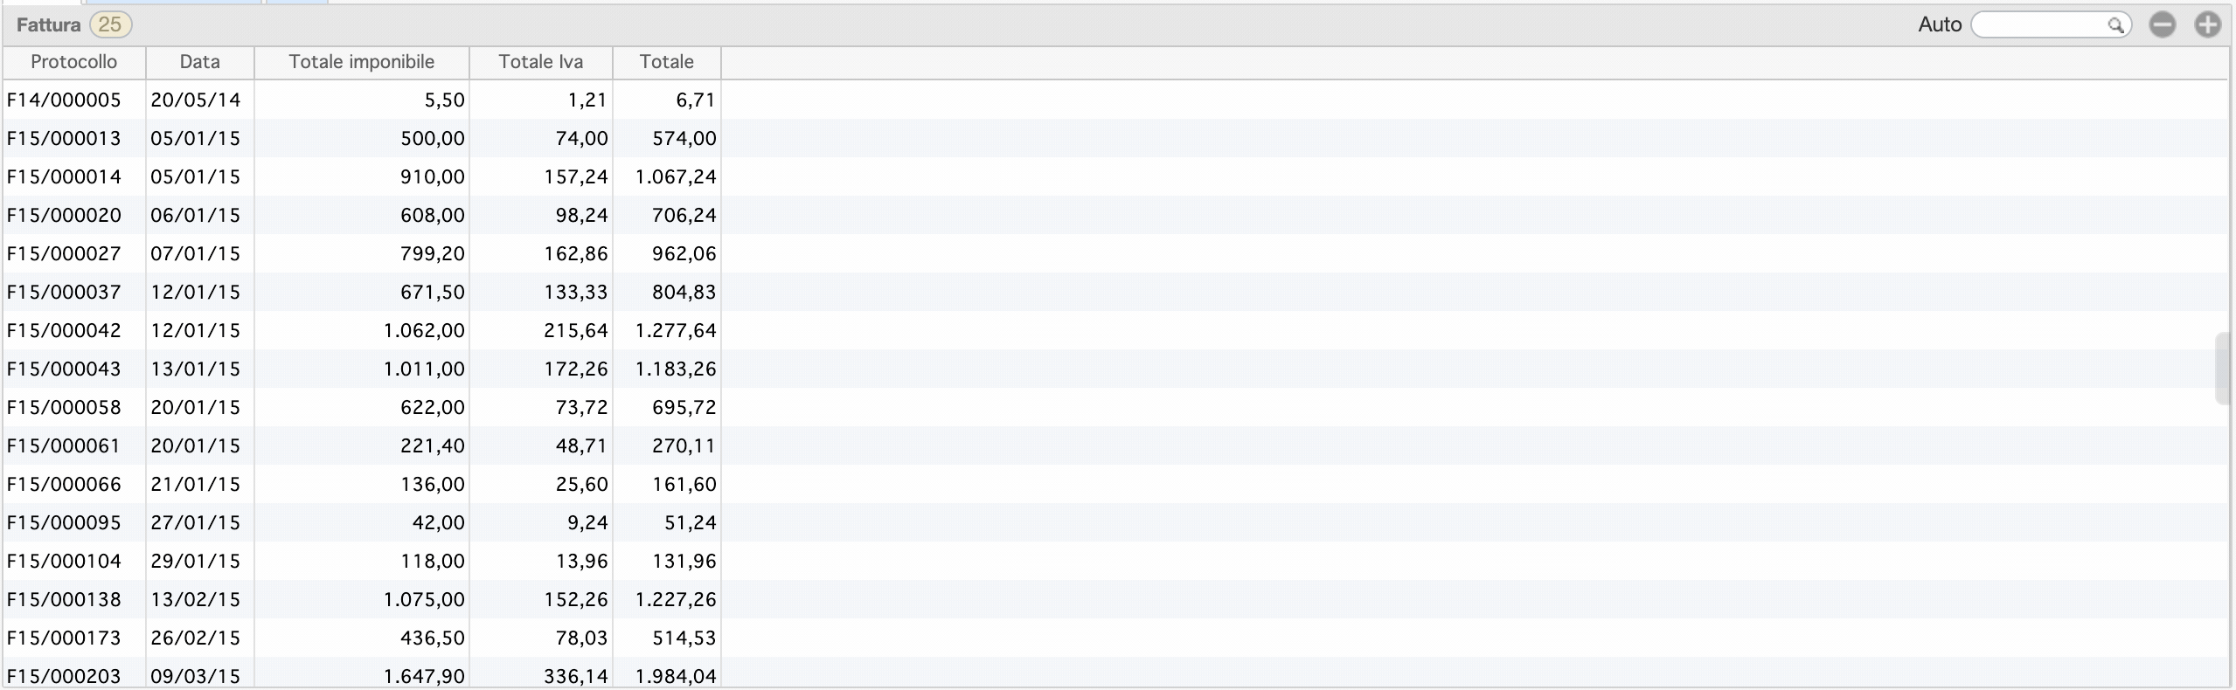Screen dimensions: 2236x690
Task: Click the Totale imponibile column header
Action: 362,62
